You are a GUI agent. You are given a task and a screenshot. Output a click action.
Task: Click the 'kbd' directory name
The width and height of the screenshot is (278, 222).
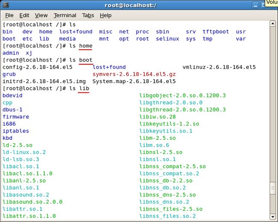(7, 138)
